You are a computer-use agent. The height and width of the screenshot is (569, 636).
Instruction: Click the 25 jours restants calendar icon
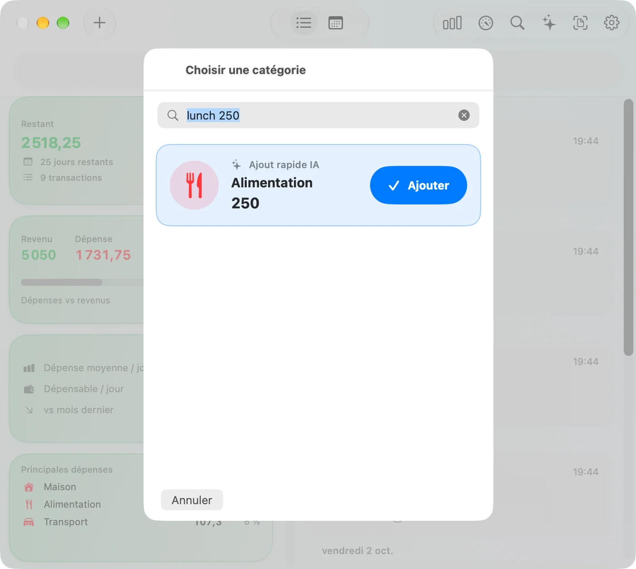point(28,162)
